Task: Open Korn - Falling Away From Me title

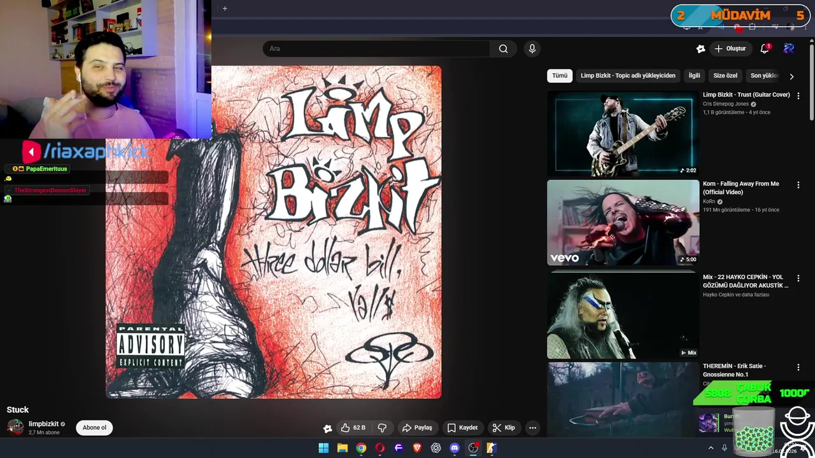Action: click(x=741, y=188)
